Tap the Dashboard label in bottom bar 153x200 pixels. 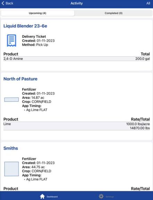pos(52,197)
